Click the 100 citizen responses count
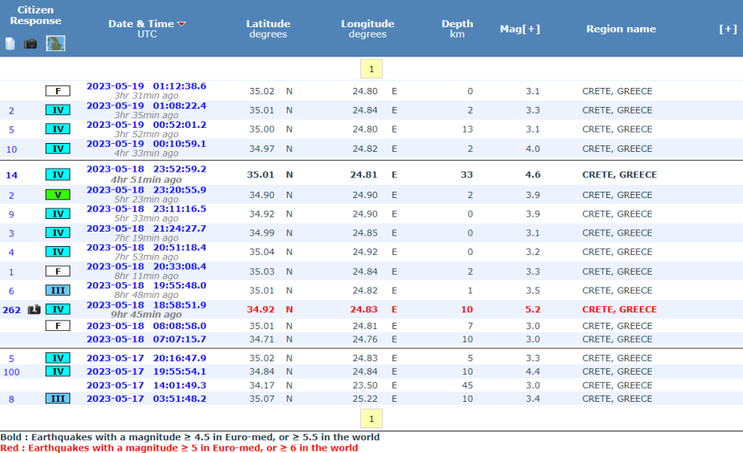This screenshot has width=743, height=453. click(11, 372)
